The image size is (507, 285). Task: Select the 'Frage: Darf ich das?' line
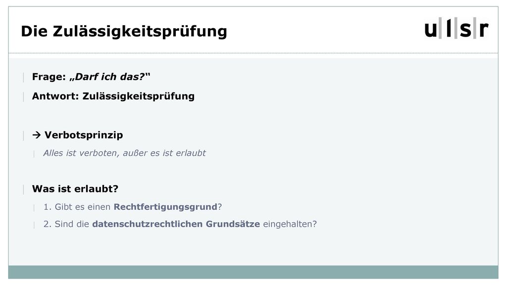(91, 77)
